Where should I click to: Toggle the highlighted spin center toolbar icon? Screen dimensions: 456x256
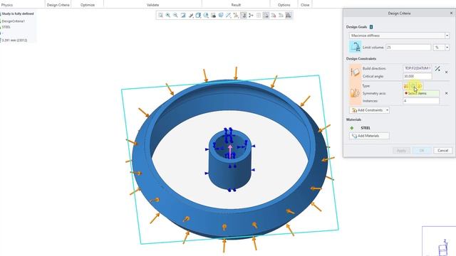point(244,16)
